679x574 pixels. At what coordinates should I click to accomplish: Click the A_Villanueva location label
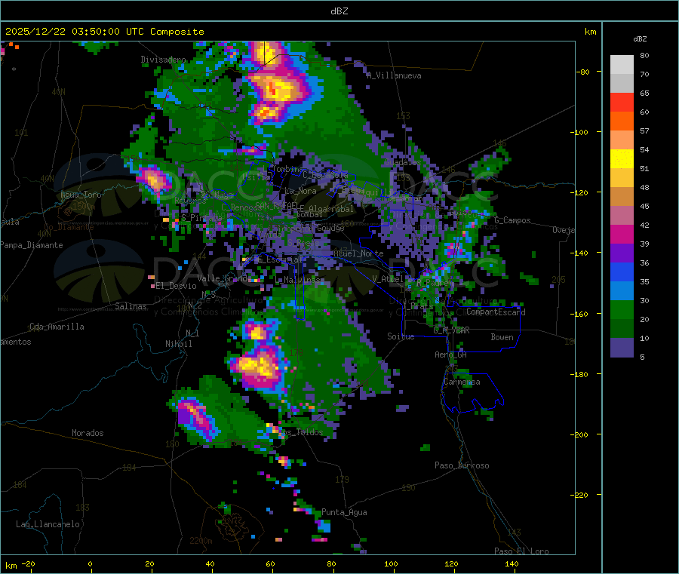point(394,75)
